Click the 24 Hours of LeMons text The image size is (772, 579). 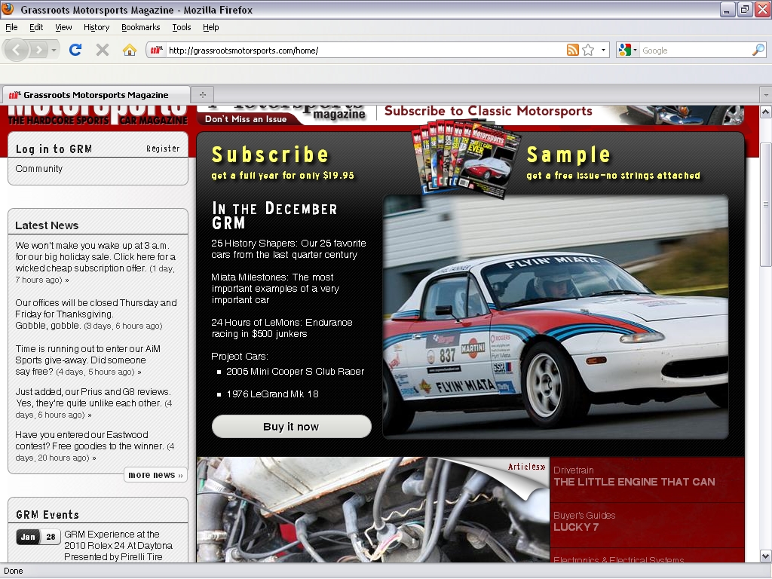[x=282, y=328]
